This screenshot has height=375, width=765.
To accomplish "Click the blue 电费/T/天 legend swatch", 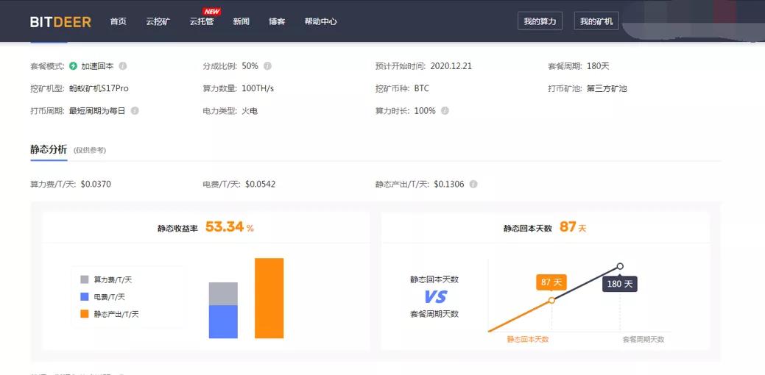I will (x=85, y=296).
